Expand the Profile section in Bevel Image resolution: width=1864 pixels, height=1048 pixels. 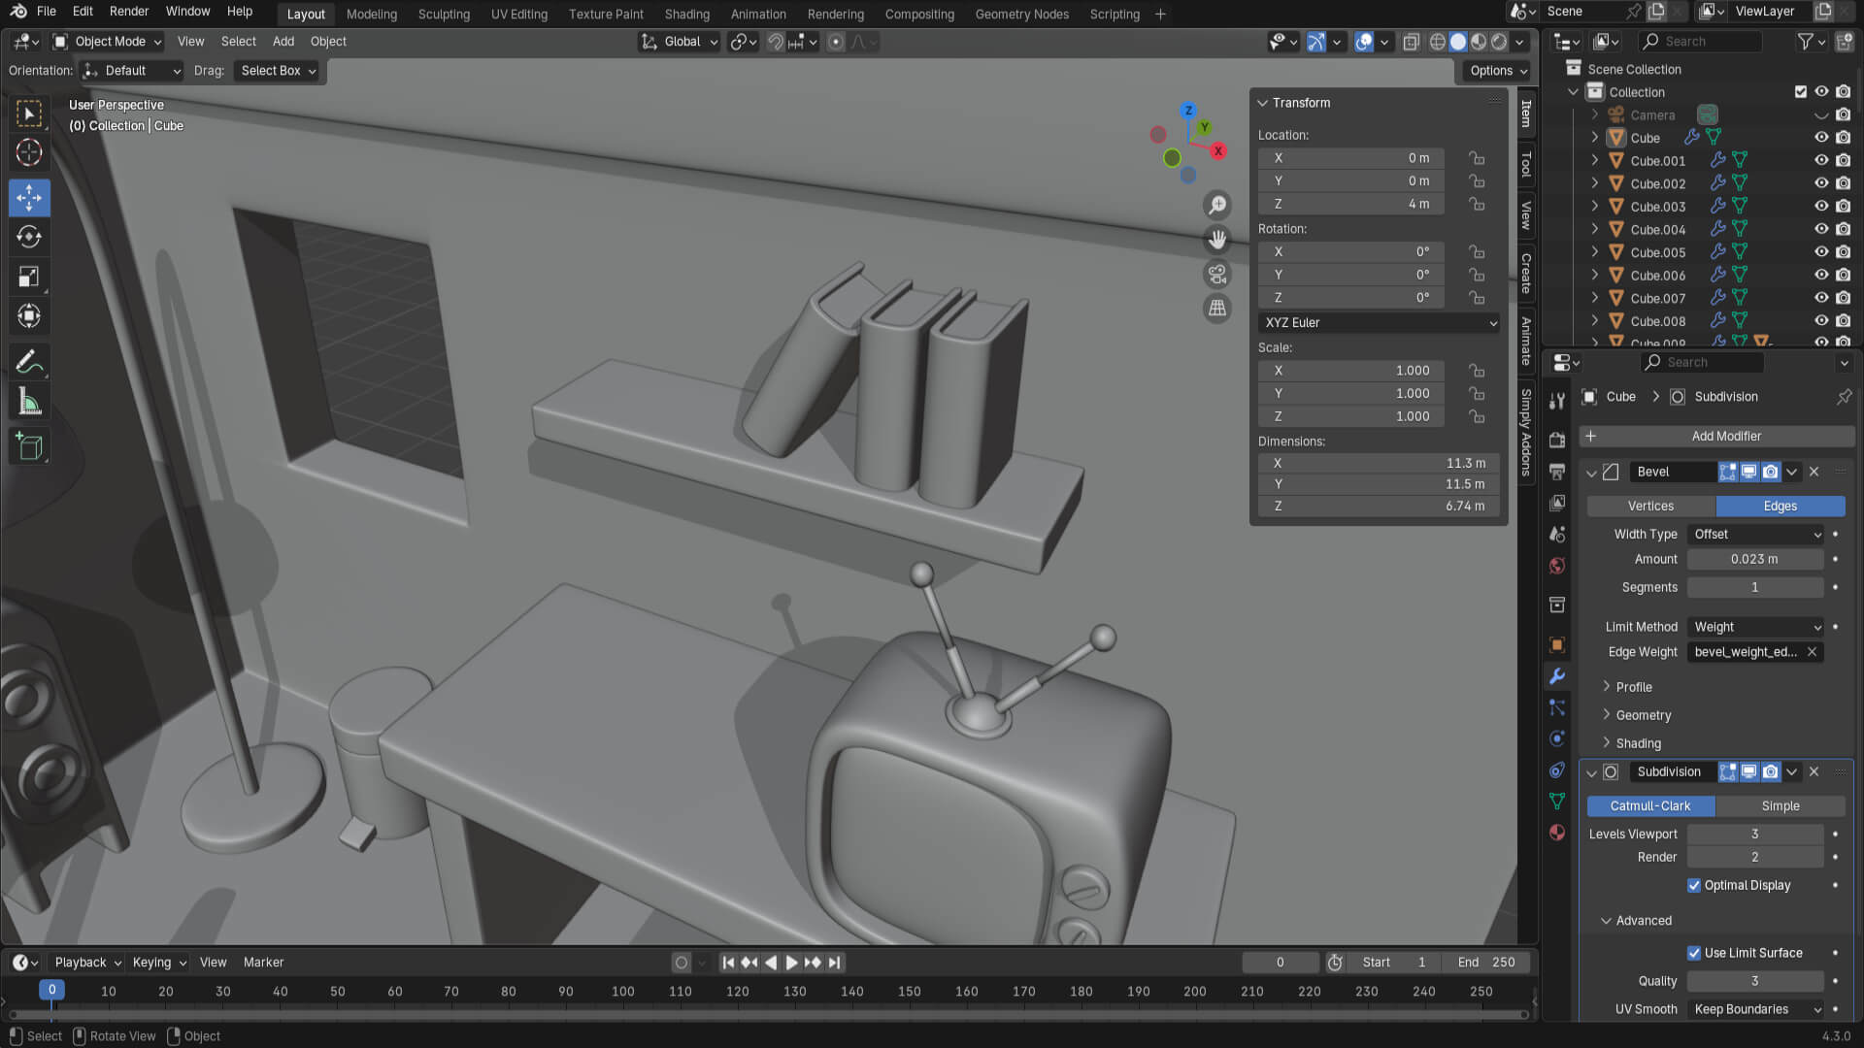1634,687
